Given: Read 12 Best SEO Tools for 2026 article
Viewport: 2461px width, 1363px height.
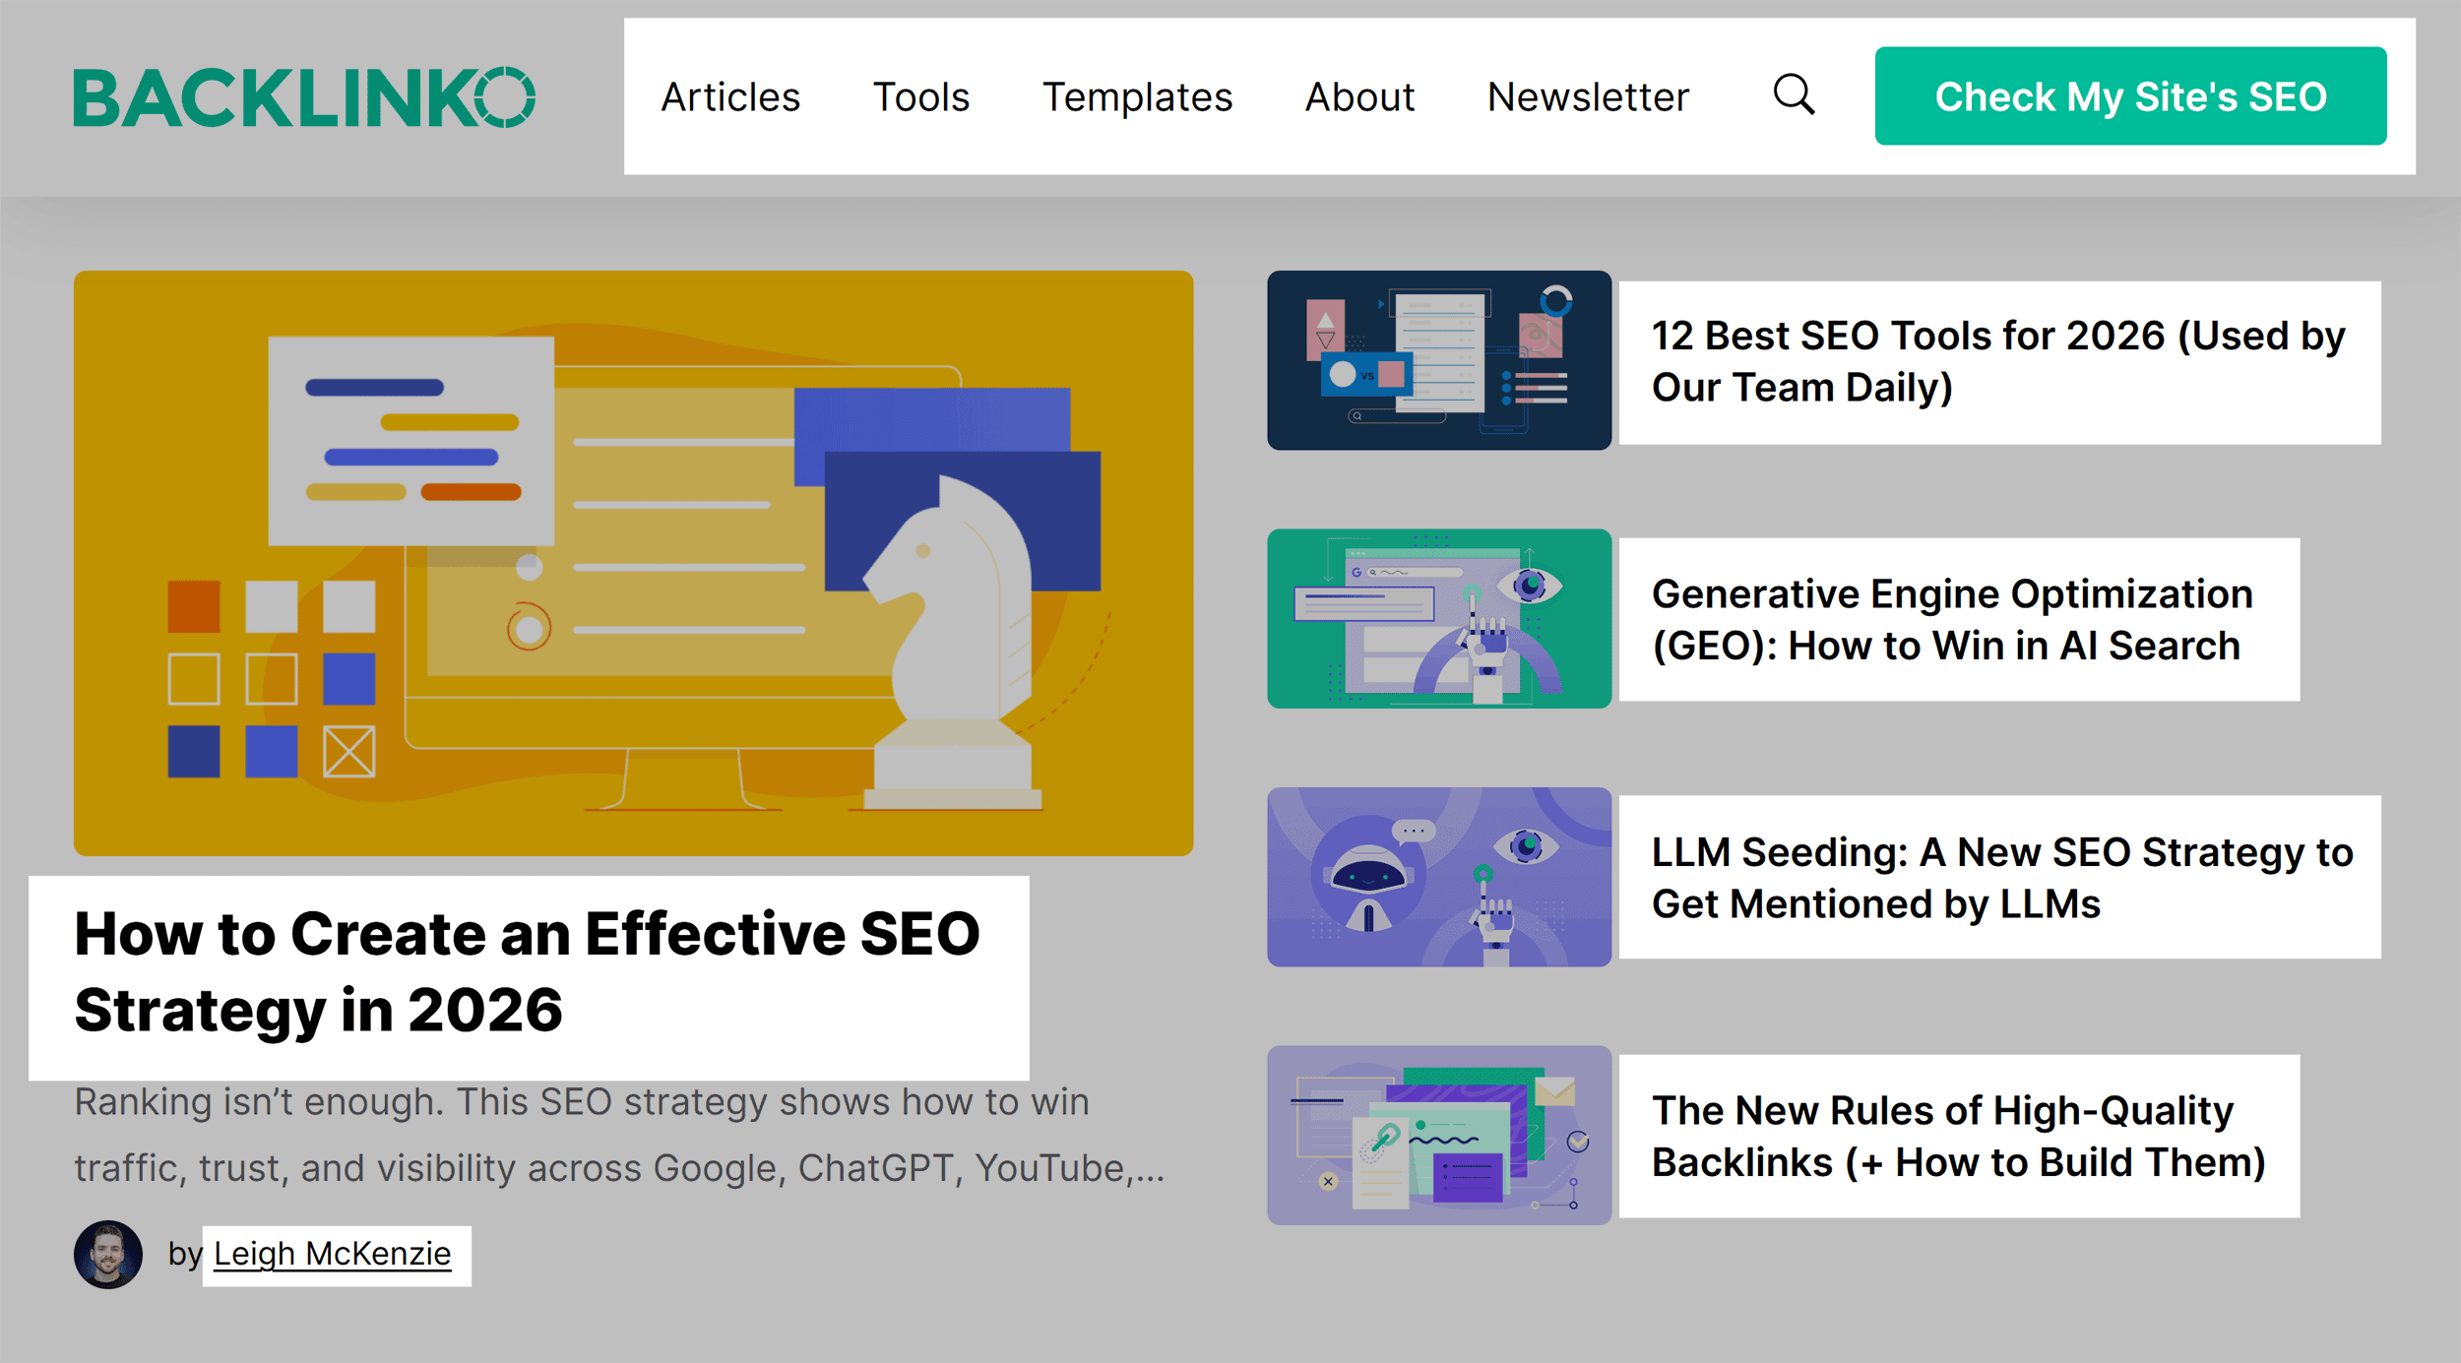Looking at the screenshot, I should [x=1998, y=361].
